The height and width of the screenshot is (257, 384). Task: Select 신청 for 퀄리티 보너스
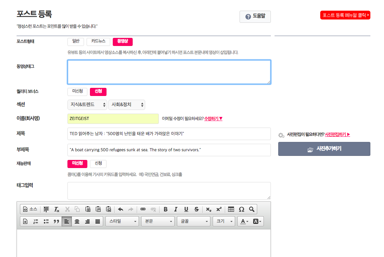(x=98, y=92)
